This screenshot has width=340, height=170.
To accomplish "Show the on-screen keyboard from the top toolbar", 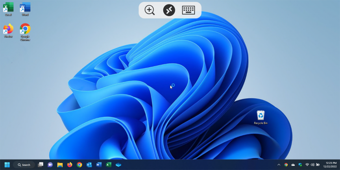I will pos(188,10).
